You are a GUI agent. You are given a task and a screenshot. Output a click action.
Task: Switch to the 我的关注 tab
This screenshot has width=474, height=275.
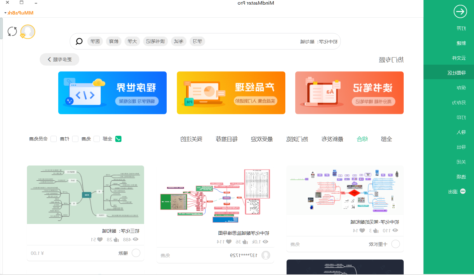coord(191,139)
